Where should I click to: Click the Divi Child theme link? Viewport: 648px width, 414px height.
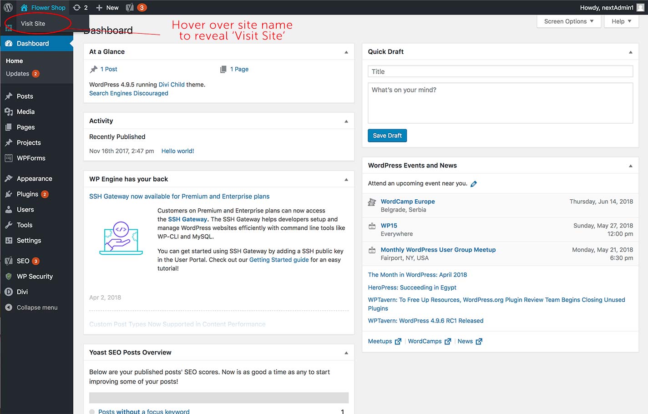[172, 85]
